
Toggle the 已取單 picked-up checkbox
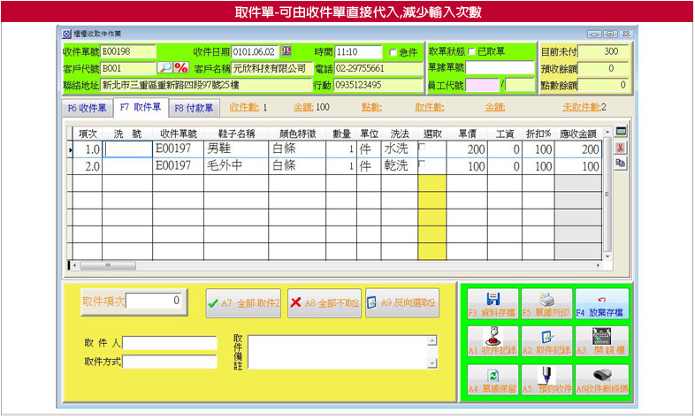click(x=470, y=51)
